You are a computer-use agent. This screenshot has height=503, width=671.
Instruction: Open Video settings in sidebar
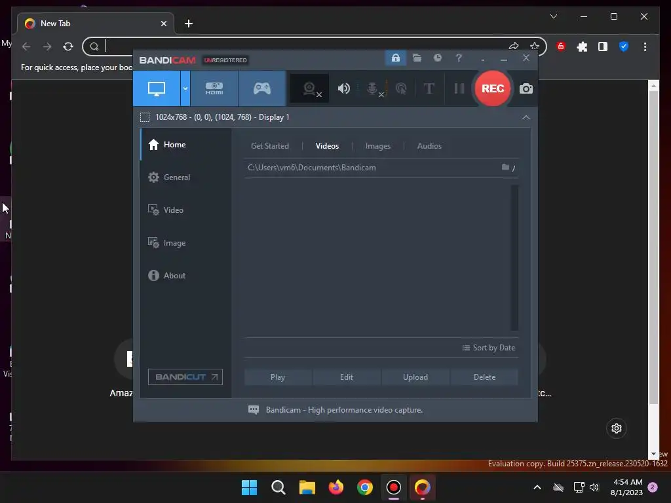[x=185, y=210]
